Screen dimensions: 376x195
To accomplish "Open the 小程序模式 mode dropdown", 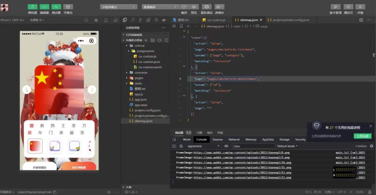I will (x=118, y=7).
